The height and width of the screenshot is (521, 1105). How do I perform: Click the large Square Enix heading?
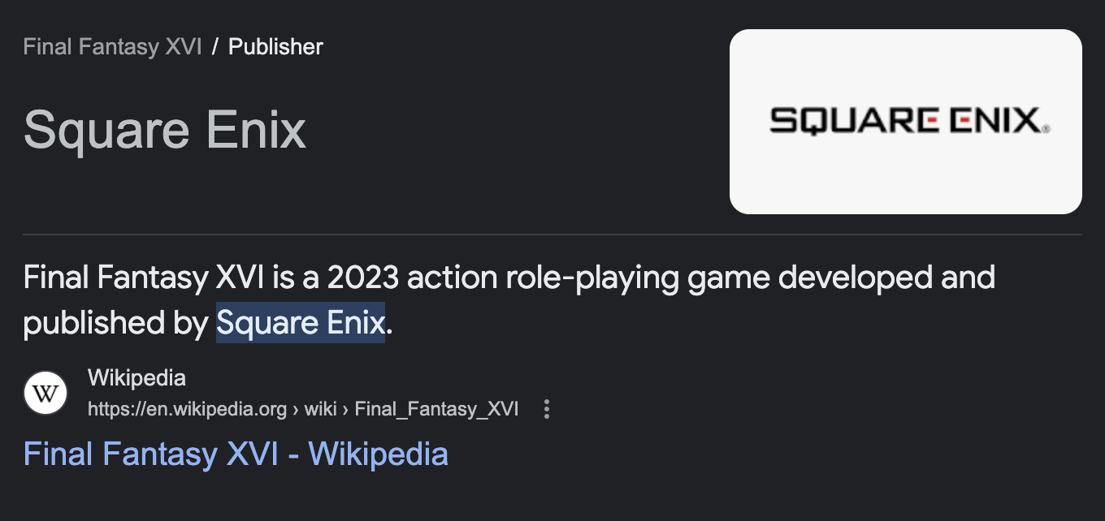(x=165, y=130)
